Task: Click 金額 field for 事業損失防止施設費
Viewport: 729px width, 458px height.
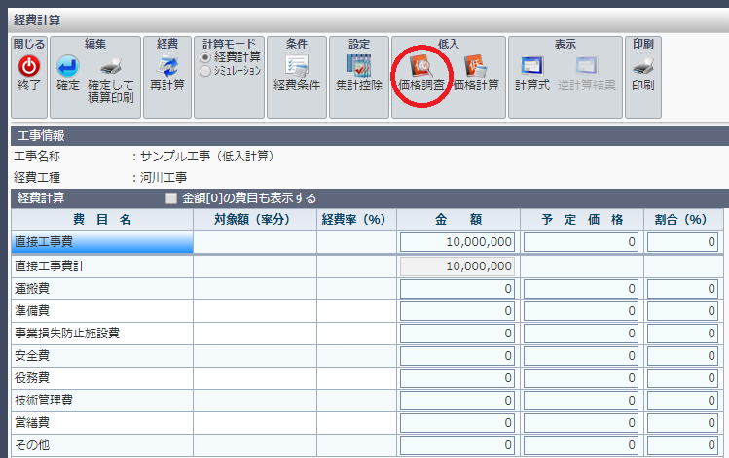Action: point(457,334)
